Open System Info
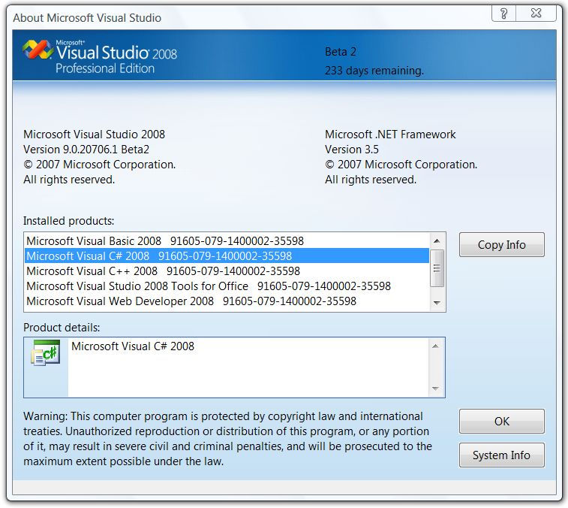 coord(502,455)
